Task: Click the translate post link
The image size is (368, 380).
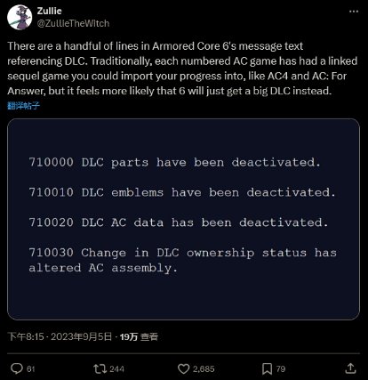Action: coord(23,106)
